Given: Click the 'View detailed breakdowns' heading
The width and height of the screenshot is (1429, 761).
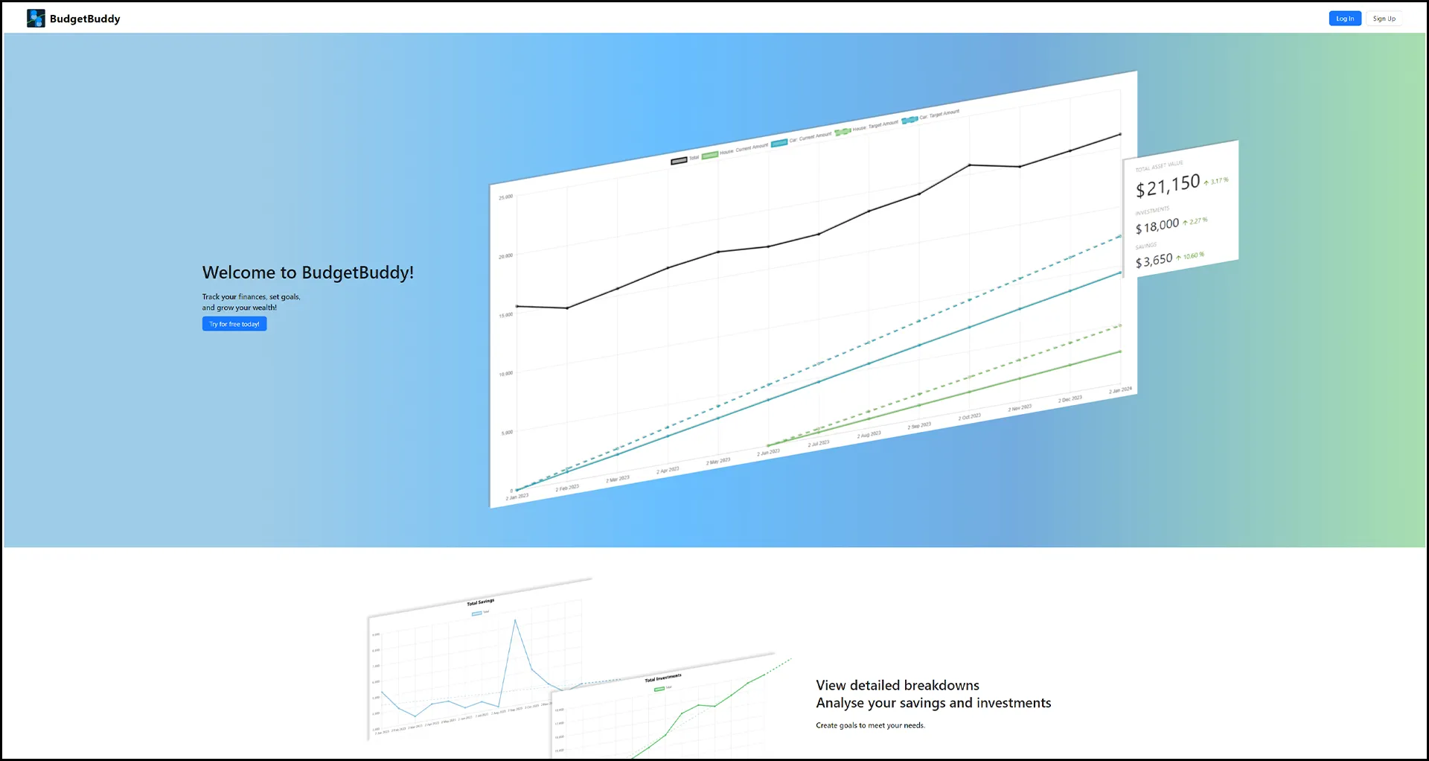Looking at the screenshot, I should point(898,685).
